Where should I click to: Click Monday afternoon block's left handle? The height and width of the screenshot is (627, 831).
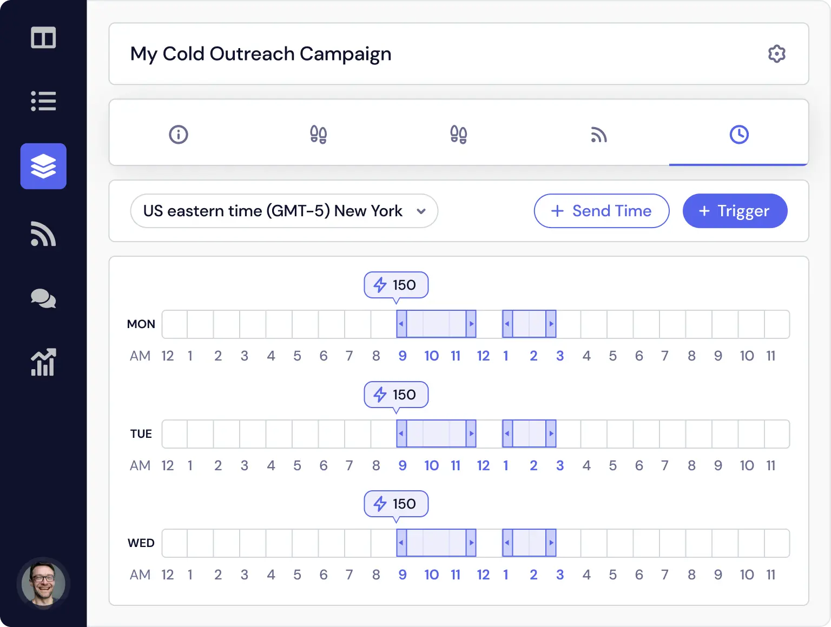[507, 324]
